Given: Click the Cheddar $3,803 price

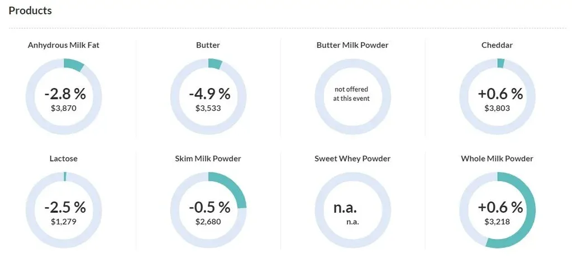Looking at the screenshot, I should click(497, 108).
